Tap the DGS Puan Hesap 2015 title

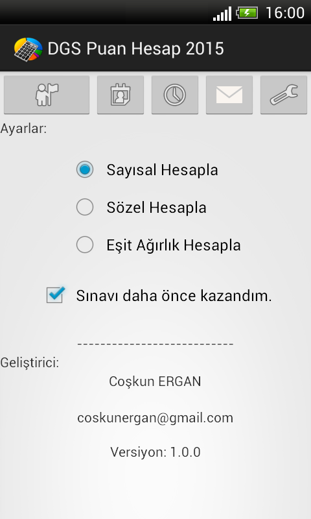pyautogui.click(x=136, y=49)
